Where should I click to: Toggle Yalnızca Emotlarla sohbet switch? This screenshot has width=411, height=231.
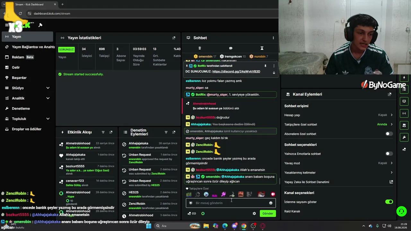click(x=389, y=154)
